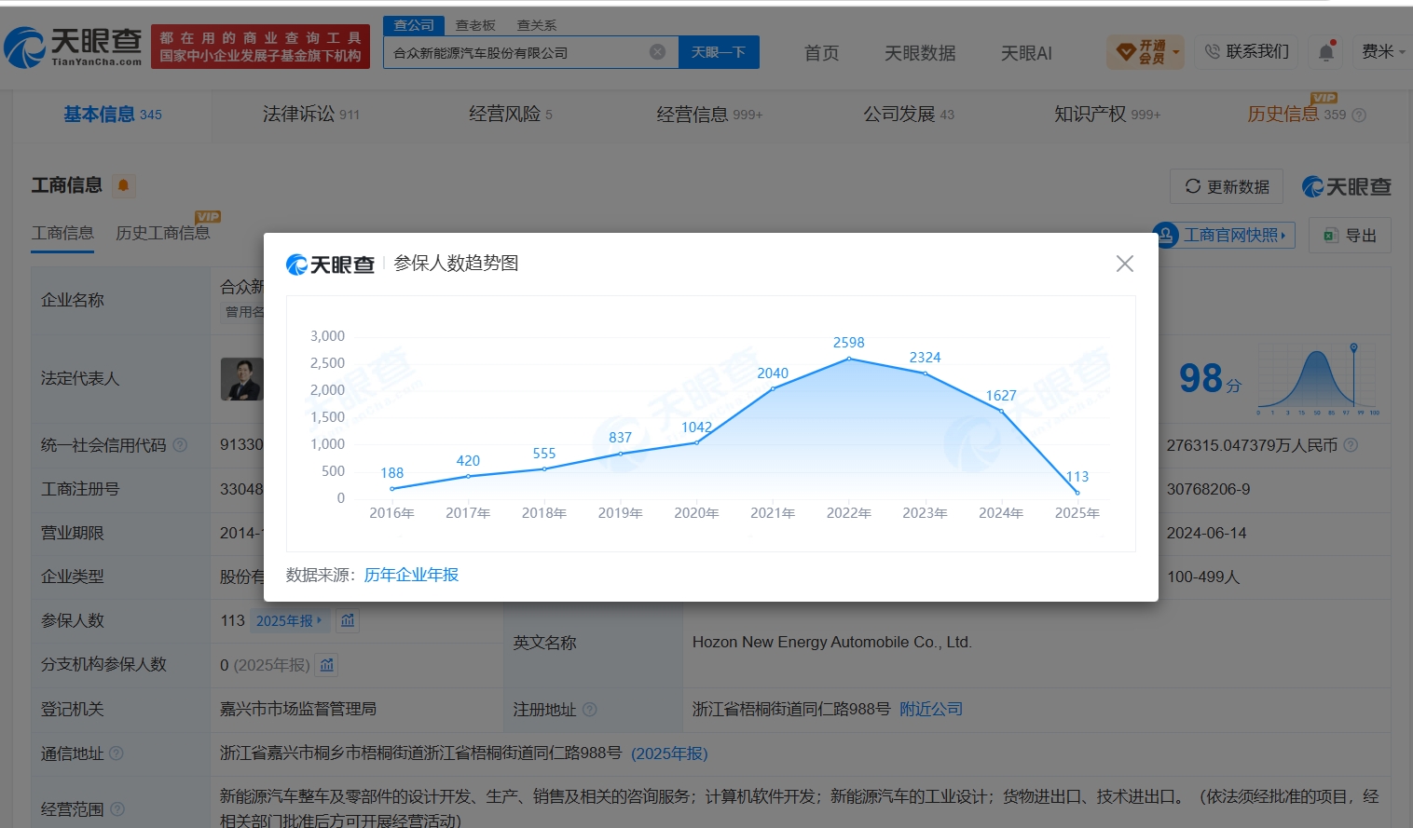
Task: Switch to 知识产权 999+ tab
Action: [1107, 115]
